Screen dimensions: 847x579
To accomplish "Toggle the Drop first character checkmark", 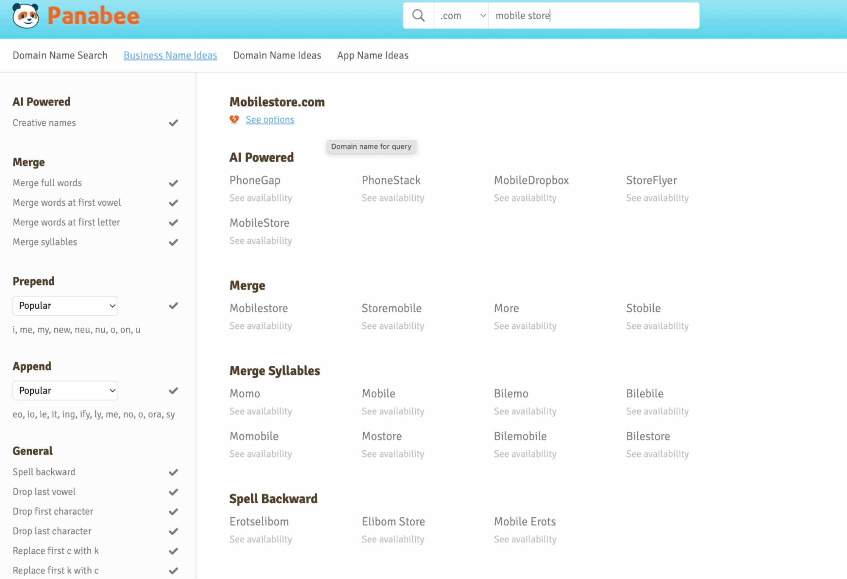I will click(x=173, y=511).
